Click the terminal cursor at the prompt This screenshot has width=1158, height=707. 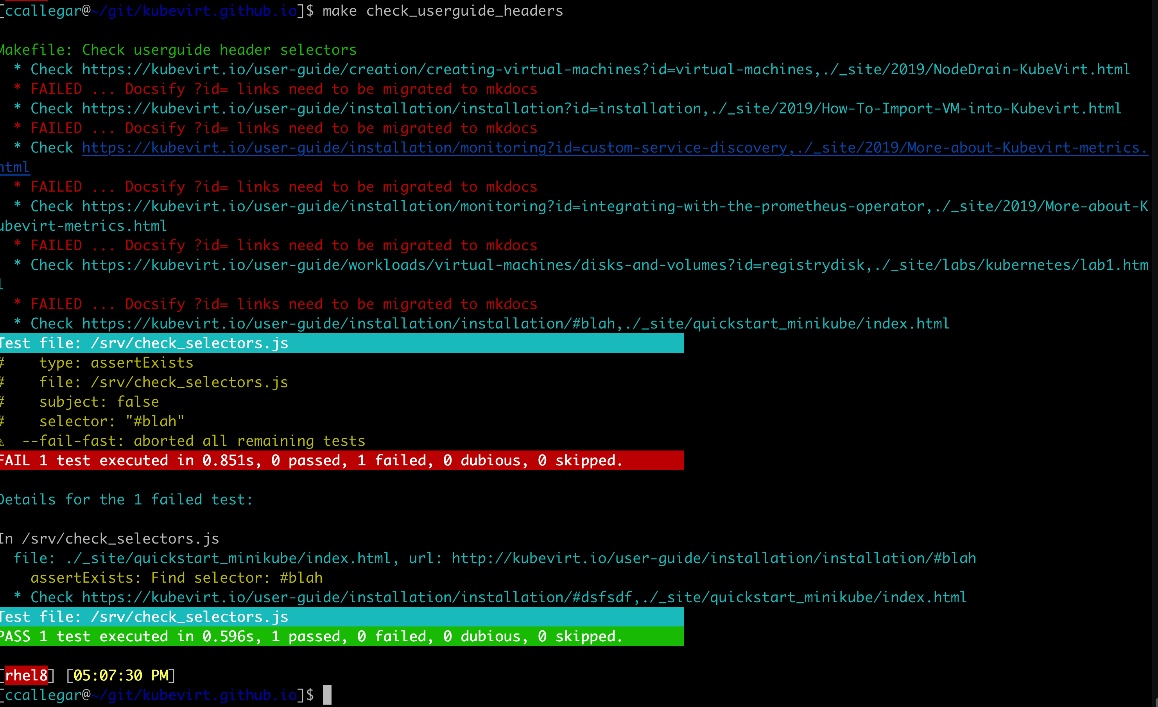point(328,695)
